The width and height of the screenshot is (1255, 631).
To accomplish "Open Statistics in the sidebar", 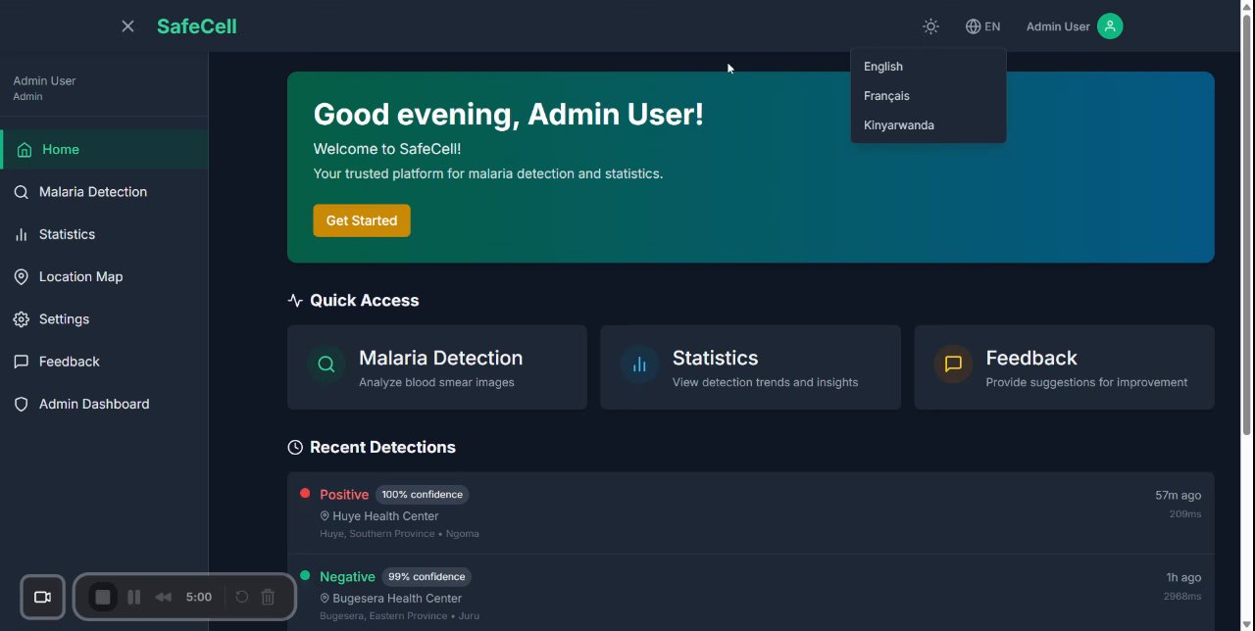I will coord(104,234).
